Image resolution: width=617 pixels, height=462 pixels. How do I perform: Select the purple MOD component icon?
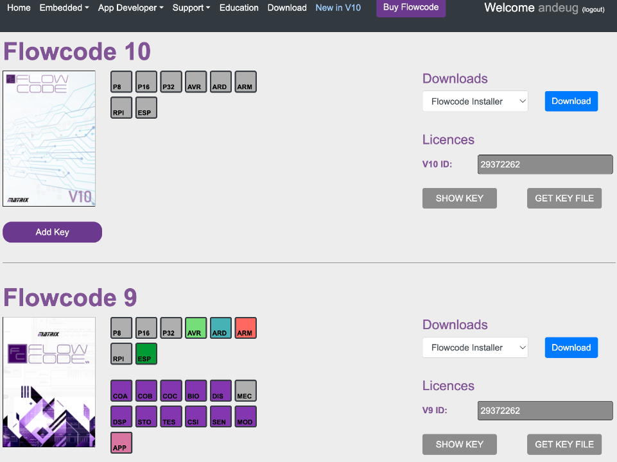246,417
